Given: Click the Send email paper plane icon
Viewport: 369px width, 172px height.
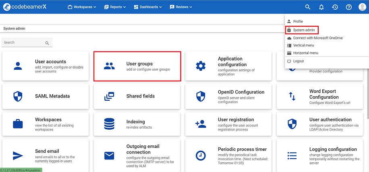Looking at the screenshot, I should point(18,155).
